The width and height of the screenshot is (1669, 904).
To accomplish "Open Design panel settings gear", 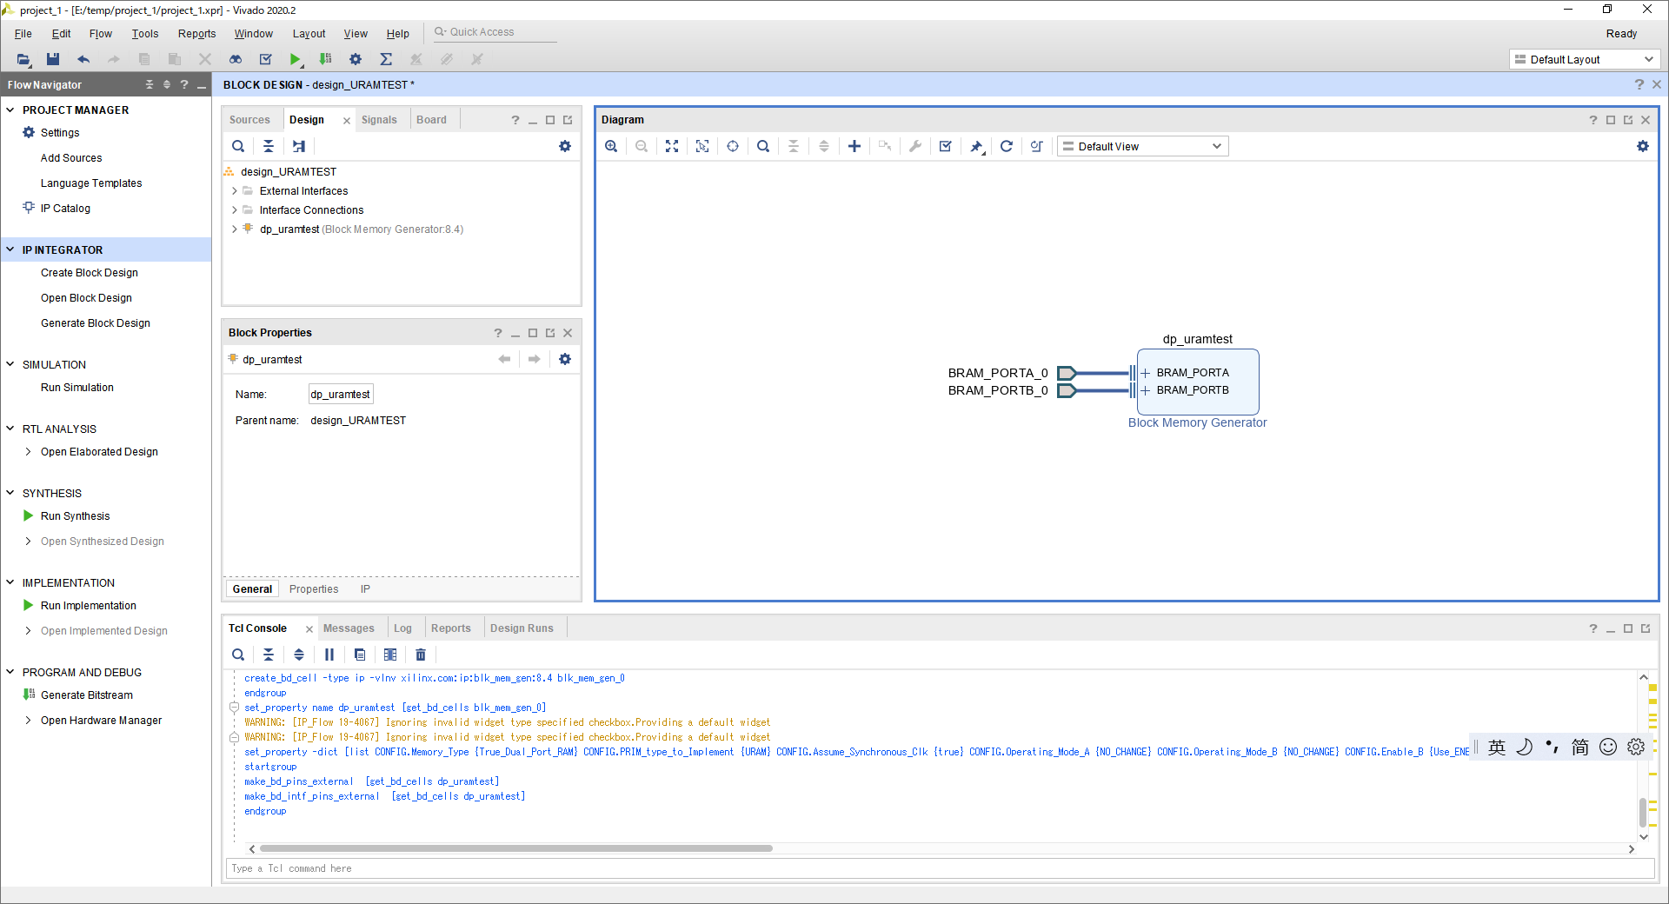I will 565,146.
